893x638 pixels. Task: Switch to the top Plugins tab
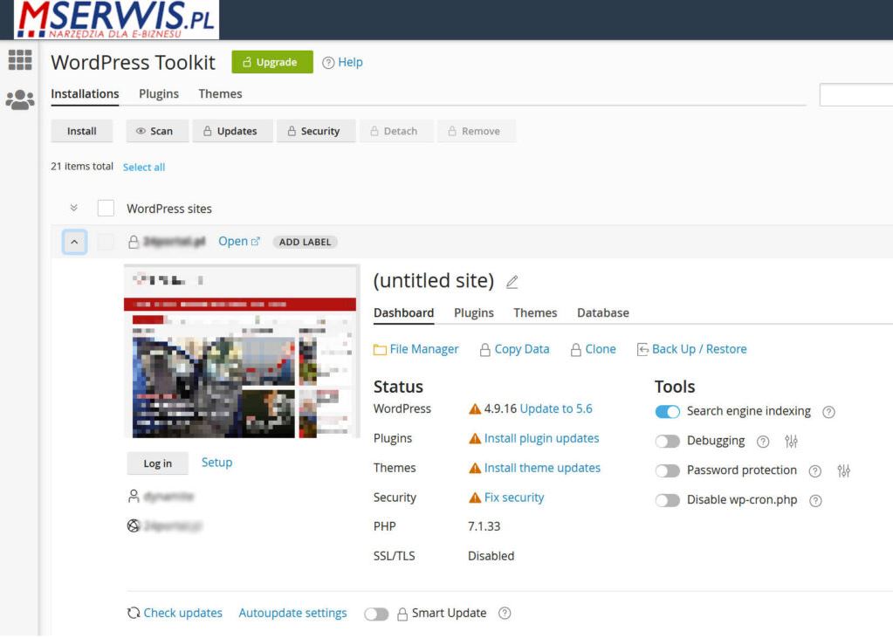pos(159,94)
